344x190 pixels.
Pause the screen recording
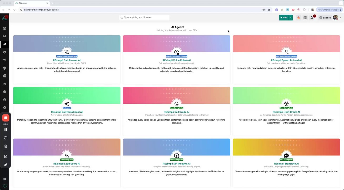pyautogui.click(x=6, y=130)
